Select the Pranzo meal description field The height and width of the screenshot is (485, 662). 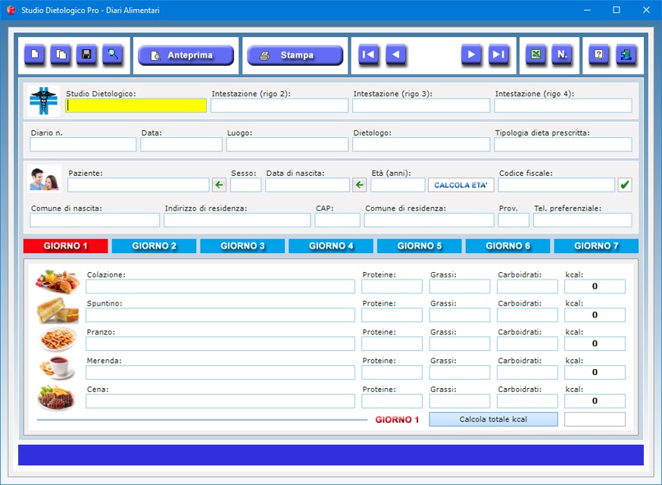click(x=220, y=344)
